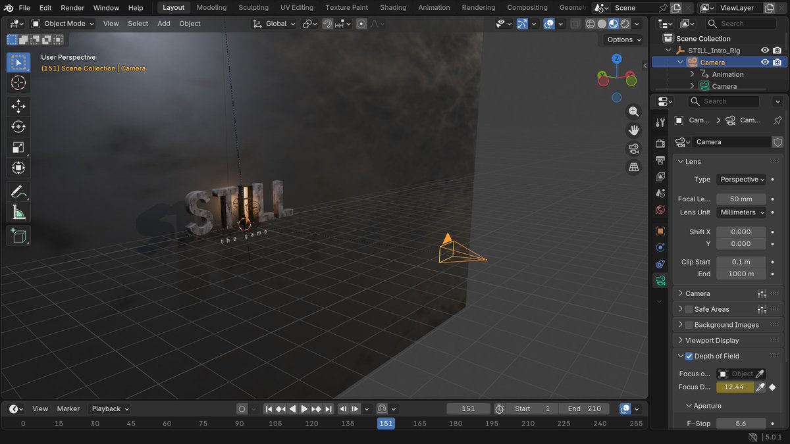790x444 pixels.
Task: Open the Object Constraints properties tab
Action: (660, 264)
